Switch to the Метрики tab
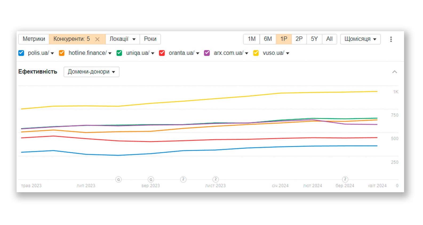 click(34, 39)
